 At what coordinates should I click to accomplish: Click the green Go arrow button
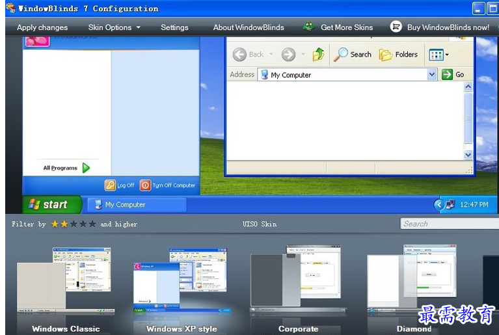(447, 75)
